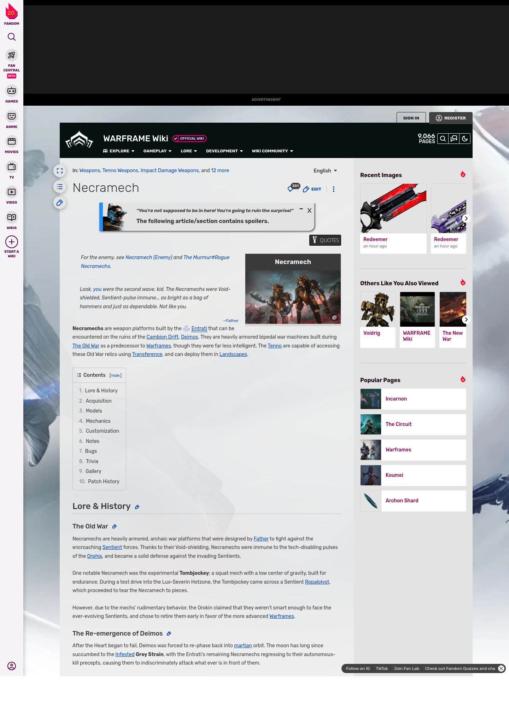Viewport: 509px width, 707px height.
Task: Open the Impact Damage Weapons category link
Action: [x=170, y=170]
